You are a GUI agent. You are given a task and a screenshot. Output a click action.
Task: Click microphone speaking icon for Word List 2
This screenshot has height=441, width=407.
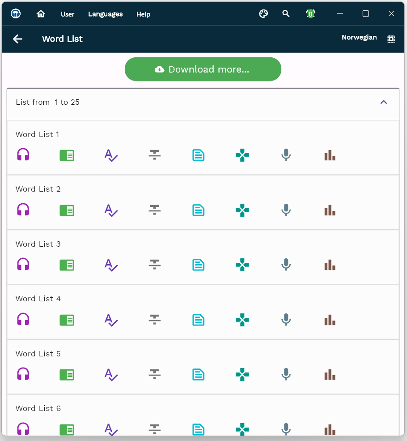pyautogui.click(x=286, y=210)
